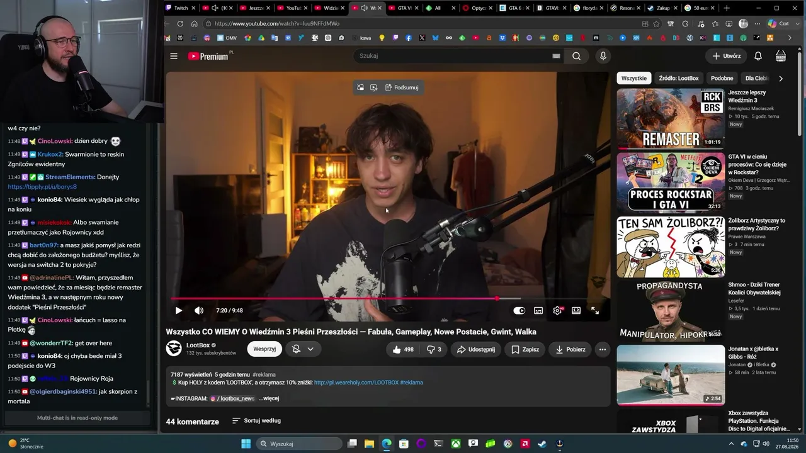Click the Wesprzyj channel support button

(264, 349)
